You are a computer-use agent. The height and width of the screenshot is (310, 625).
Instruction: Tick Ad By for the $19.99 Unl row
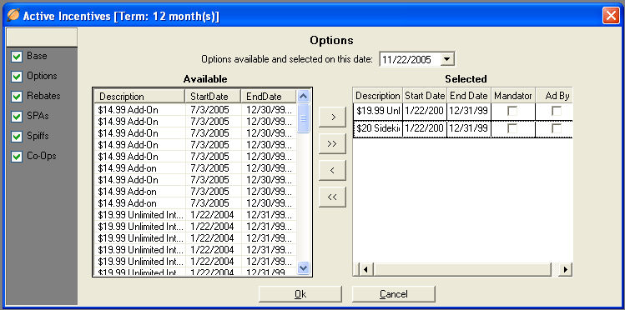(557, 112)
